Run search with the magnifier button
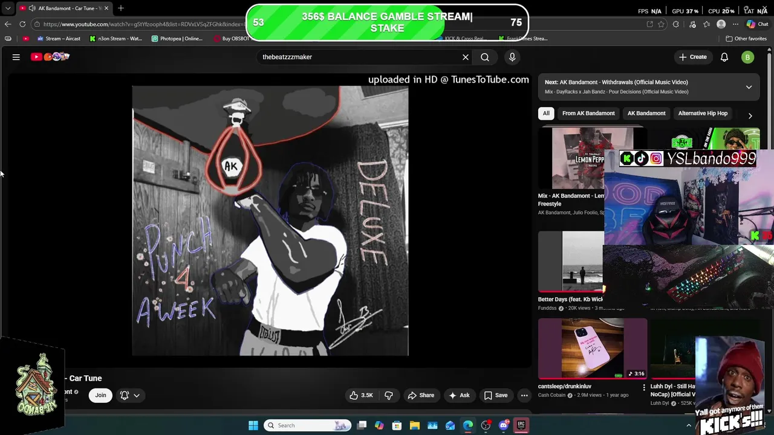The height and width of the screenshot is (435, 774). coord(485,57)
